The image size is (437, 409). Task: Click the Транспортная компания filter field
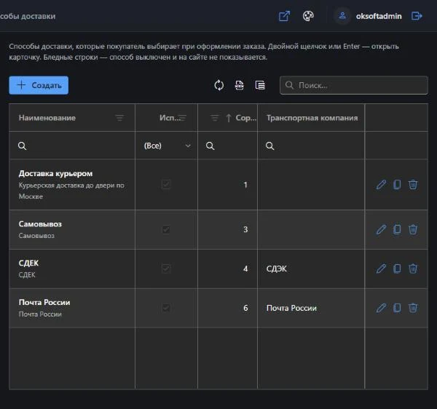(x=311, y=146)
